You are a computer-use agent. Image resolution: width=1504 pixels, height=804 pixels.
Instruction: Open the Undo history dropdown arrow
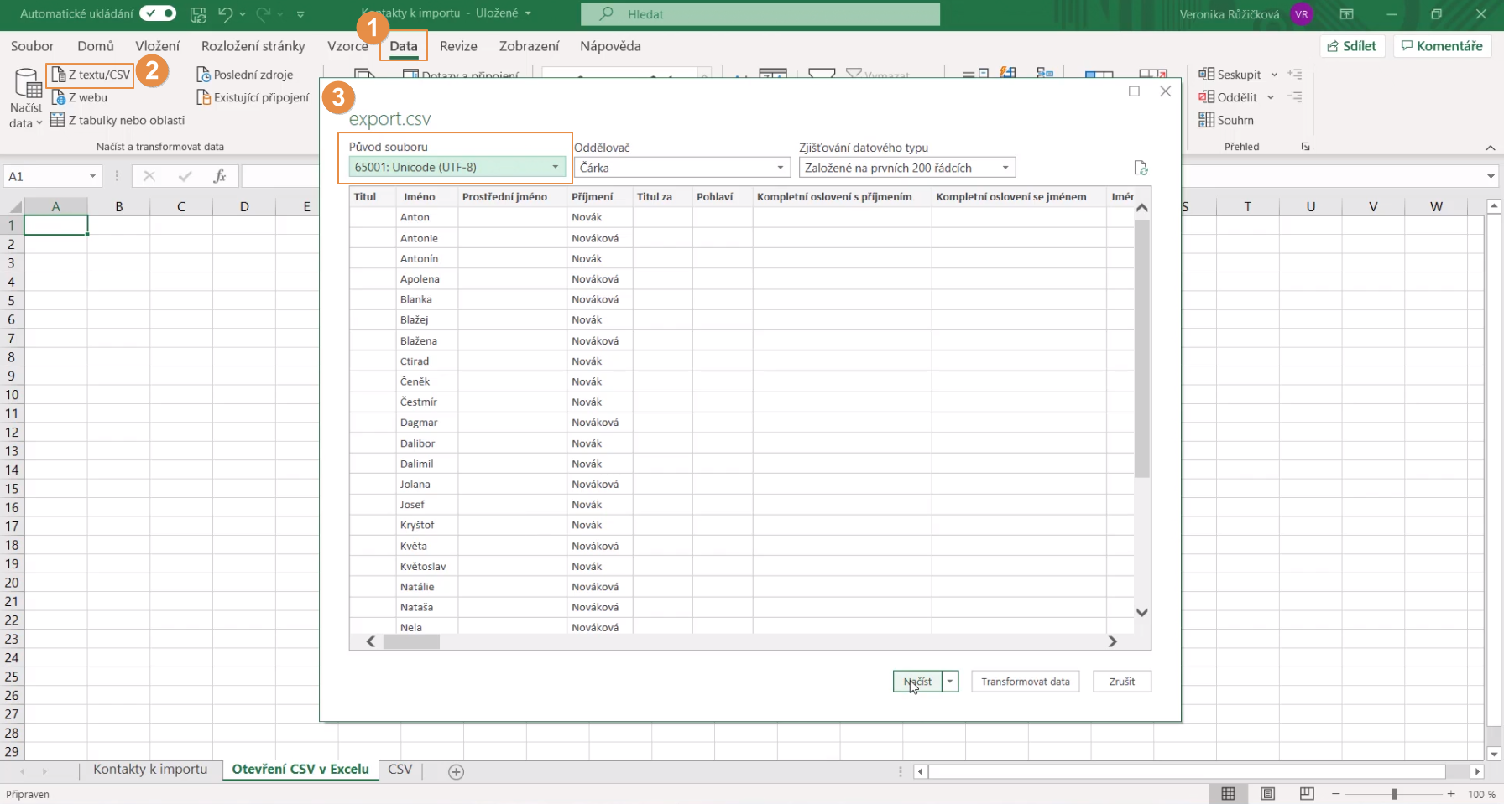(243, 14)
